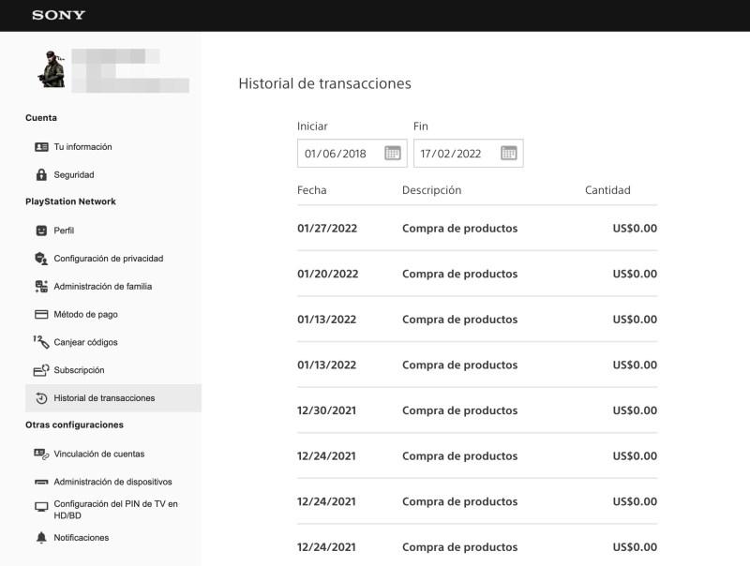Click the Método de pago card icon
750x566 pixels.
pyautogui.click(x=41, y=315)
